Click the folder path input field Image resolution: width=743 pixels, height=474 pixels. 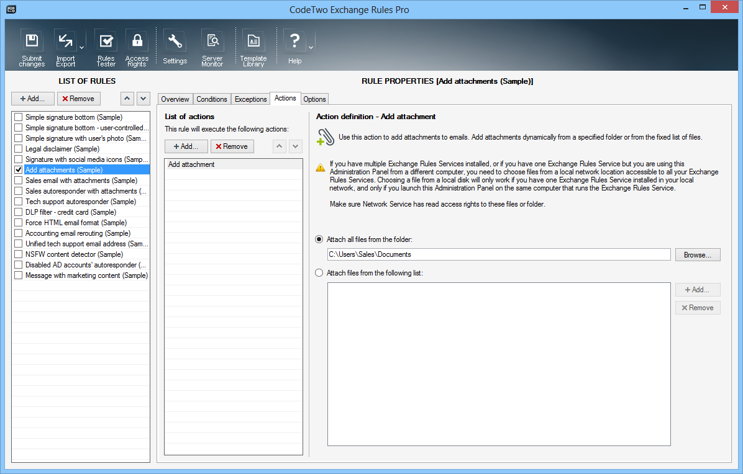pyautogui.click(x=499, y=254)
